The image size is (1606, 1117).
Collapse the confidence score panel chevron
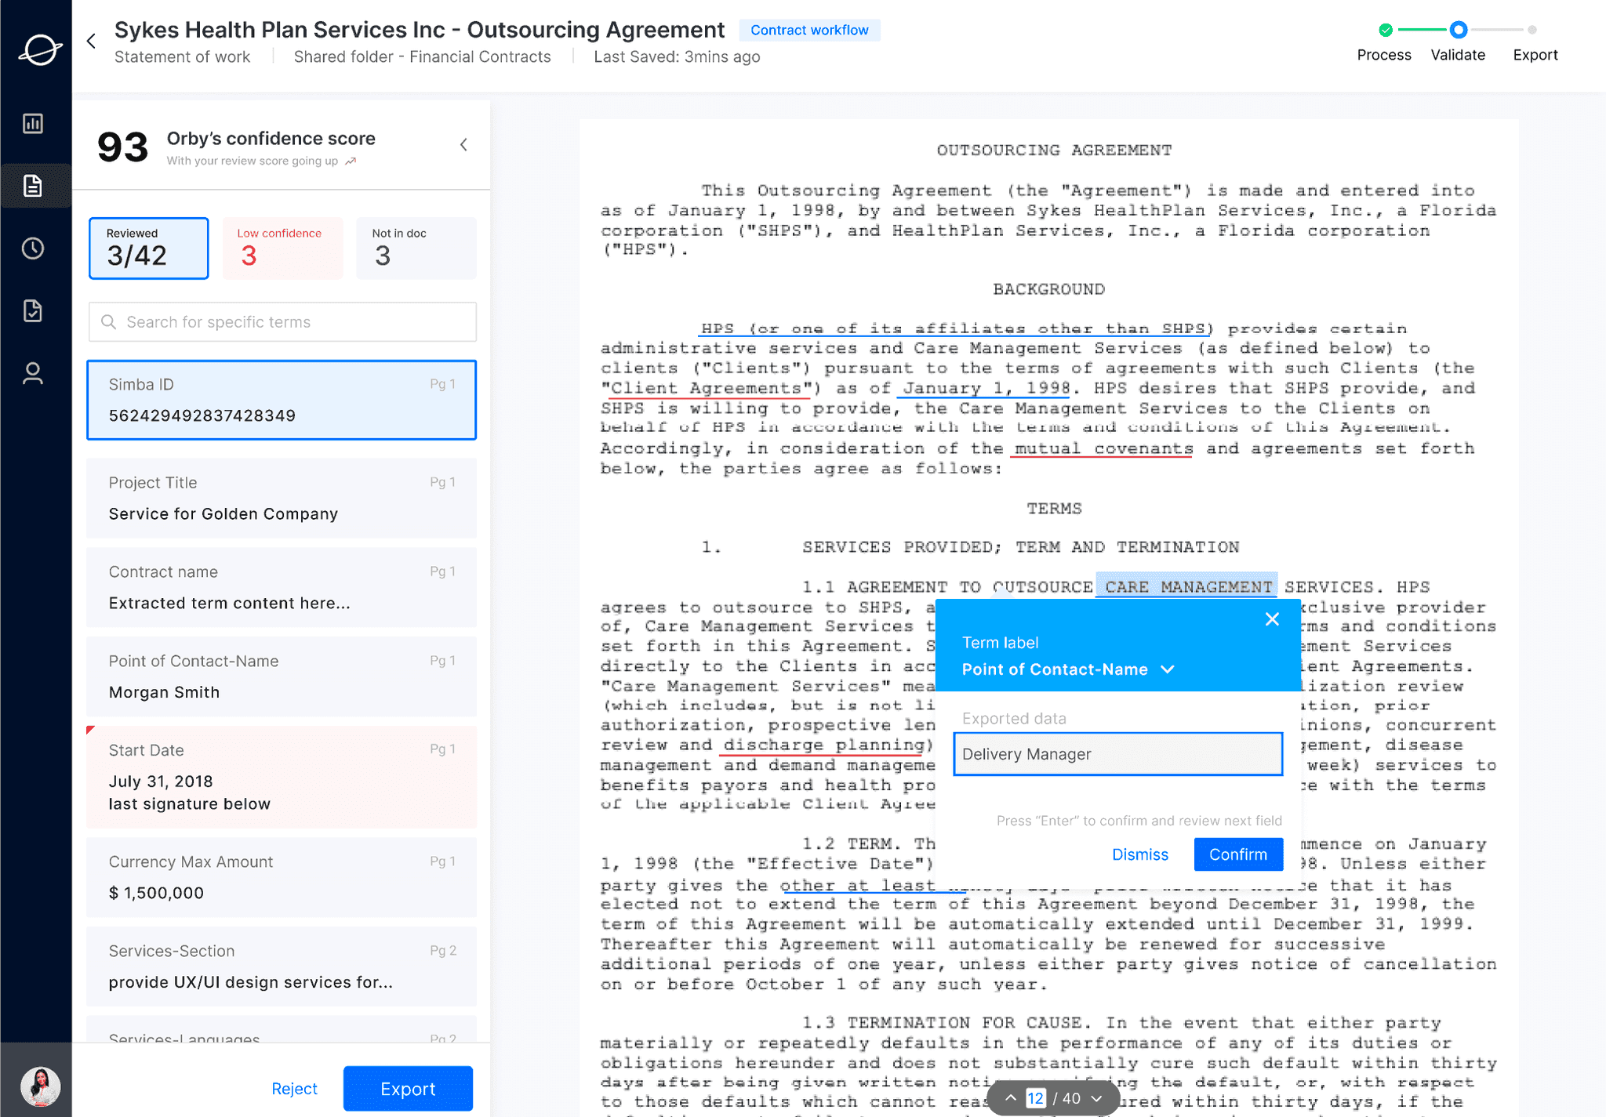click(x=463, y=144)
